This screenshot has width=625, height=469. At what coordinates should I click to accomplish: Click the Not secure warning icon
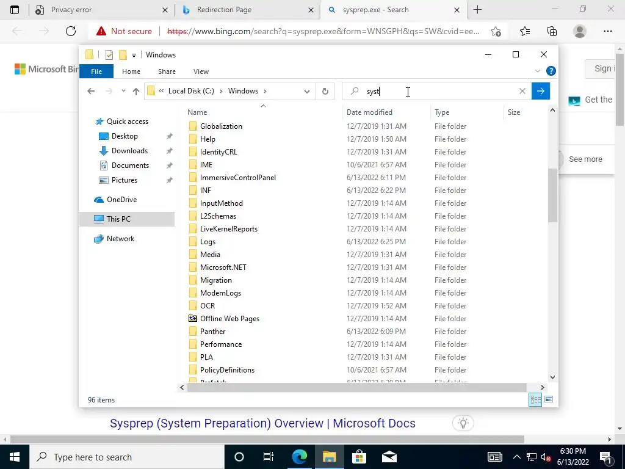coord(101,31)
